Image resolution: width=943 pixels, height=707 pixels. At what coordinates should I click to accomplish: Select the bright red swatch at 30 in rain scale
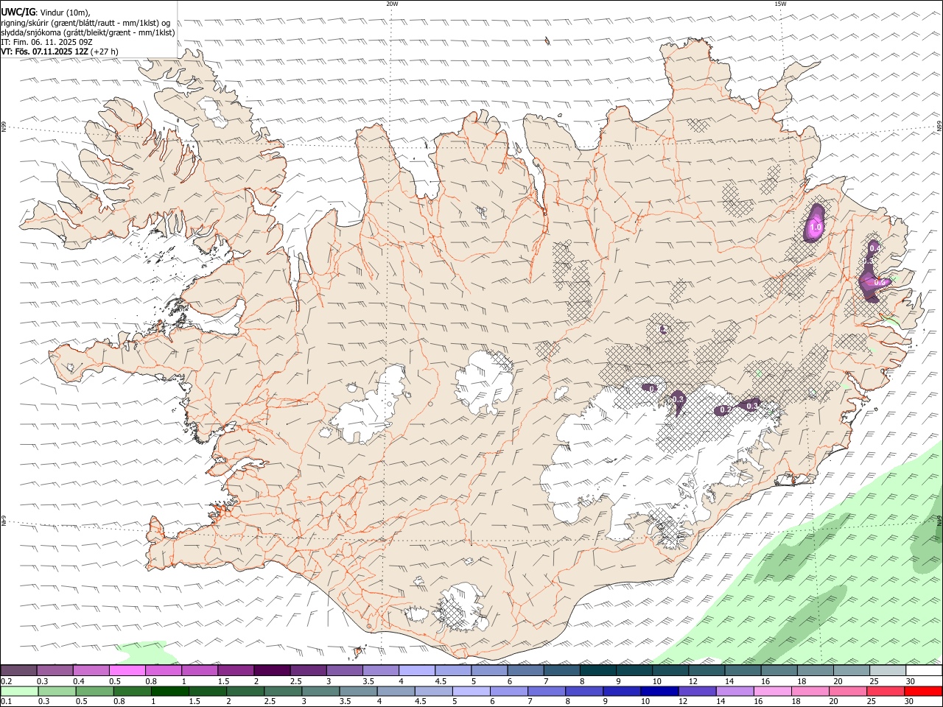[923, 692]
